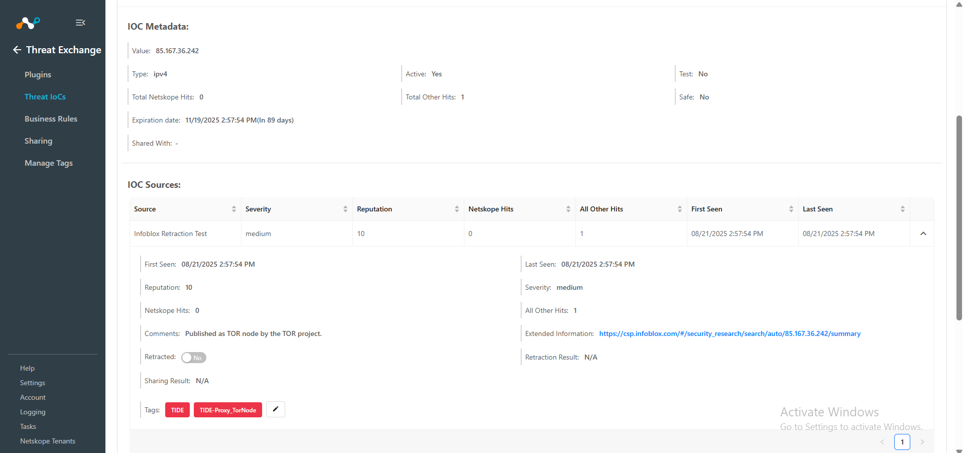This screenshot has width=963, height=453.
Task: Click the scrollbar down arrow
Action: click(959, 450)
